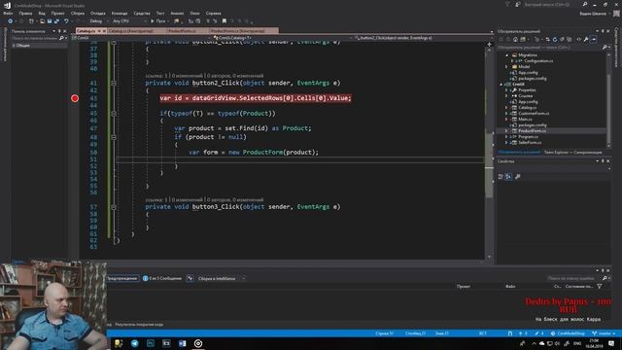Collapse the Migrations folder
This screenshot has height=350, width=622.
pyautogui.click(x=507, y=55)
